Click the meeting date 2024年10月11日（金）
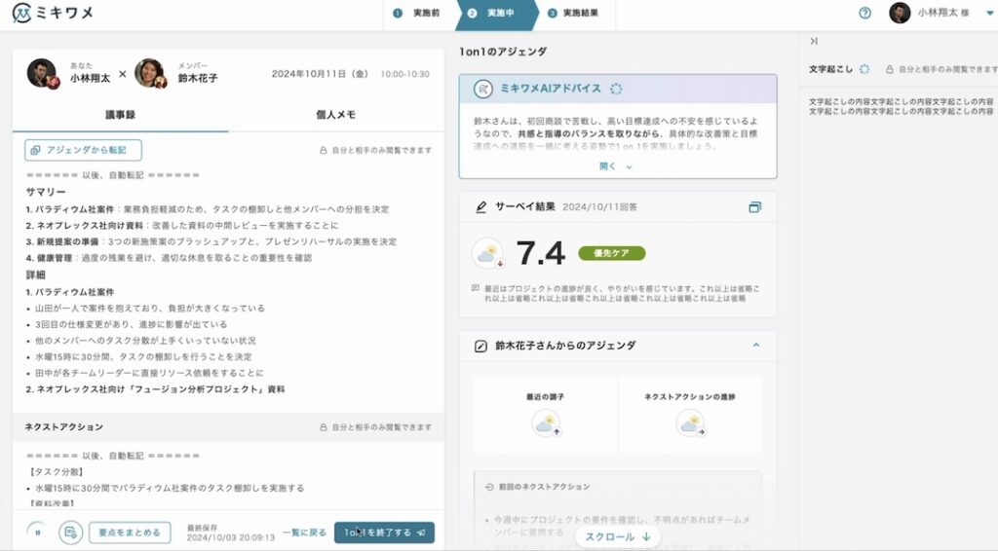Screen dimensions: 998x551 point(320,74)
